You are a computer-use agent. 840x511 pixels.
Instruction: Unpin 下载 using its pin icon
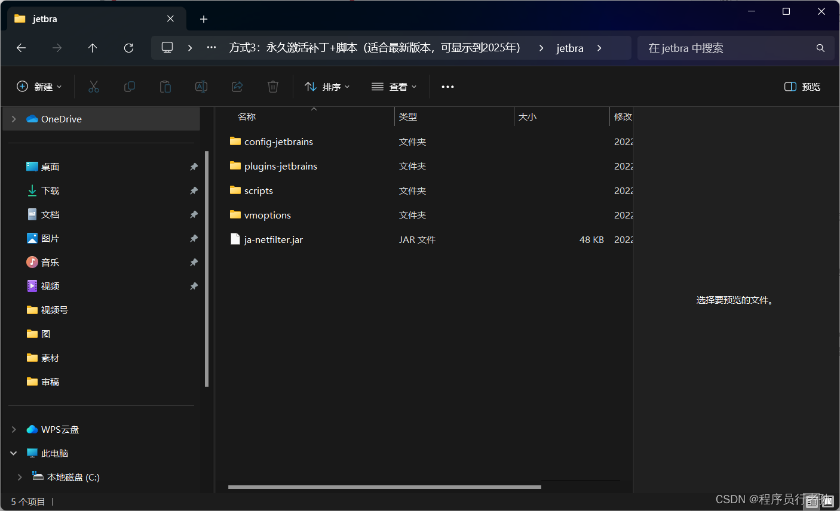(194, 190)
